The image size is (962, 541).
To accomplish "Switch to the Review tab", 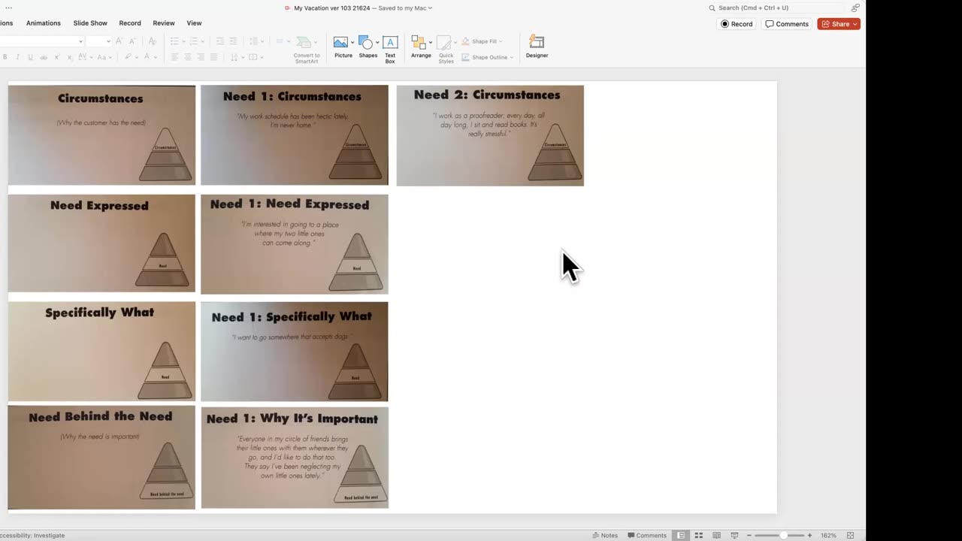I will (164, 23).
